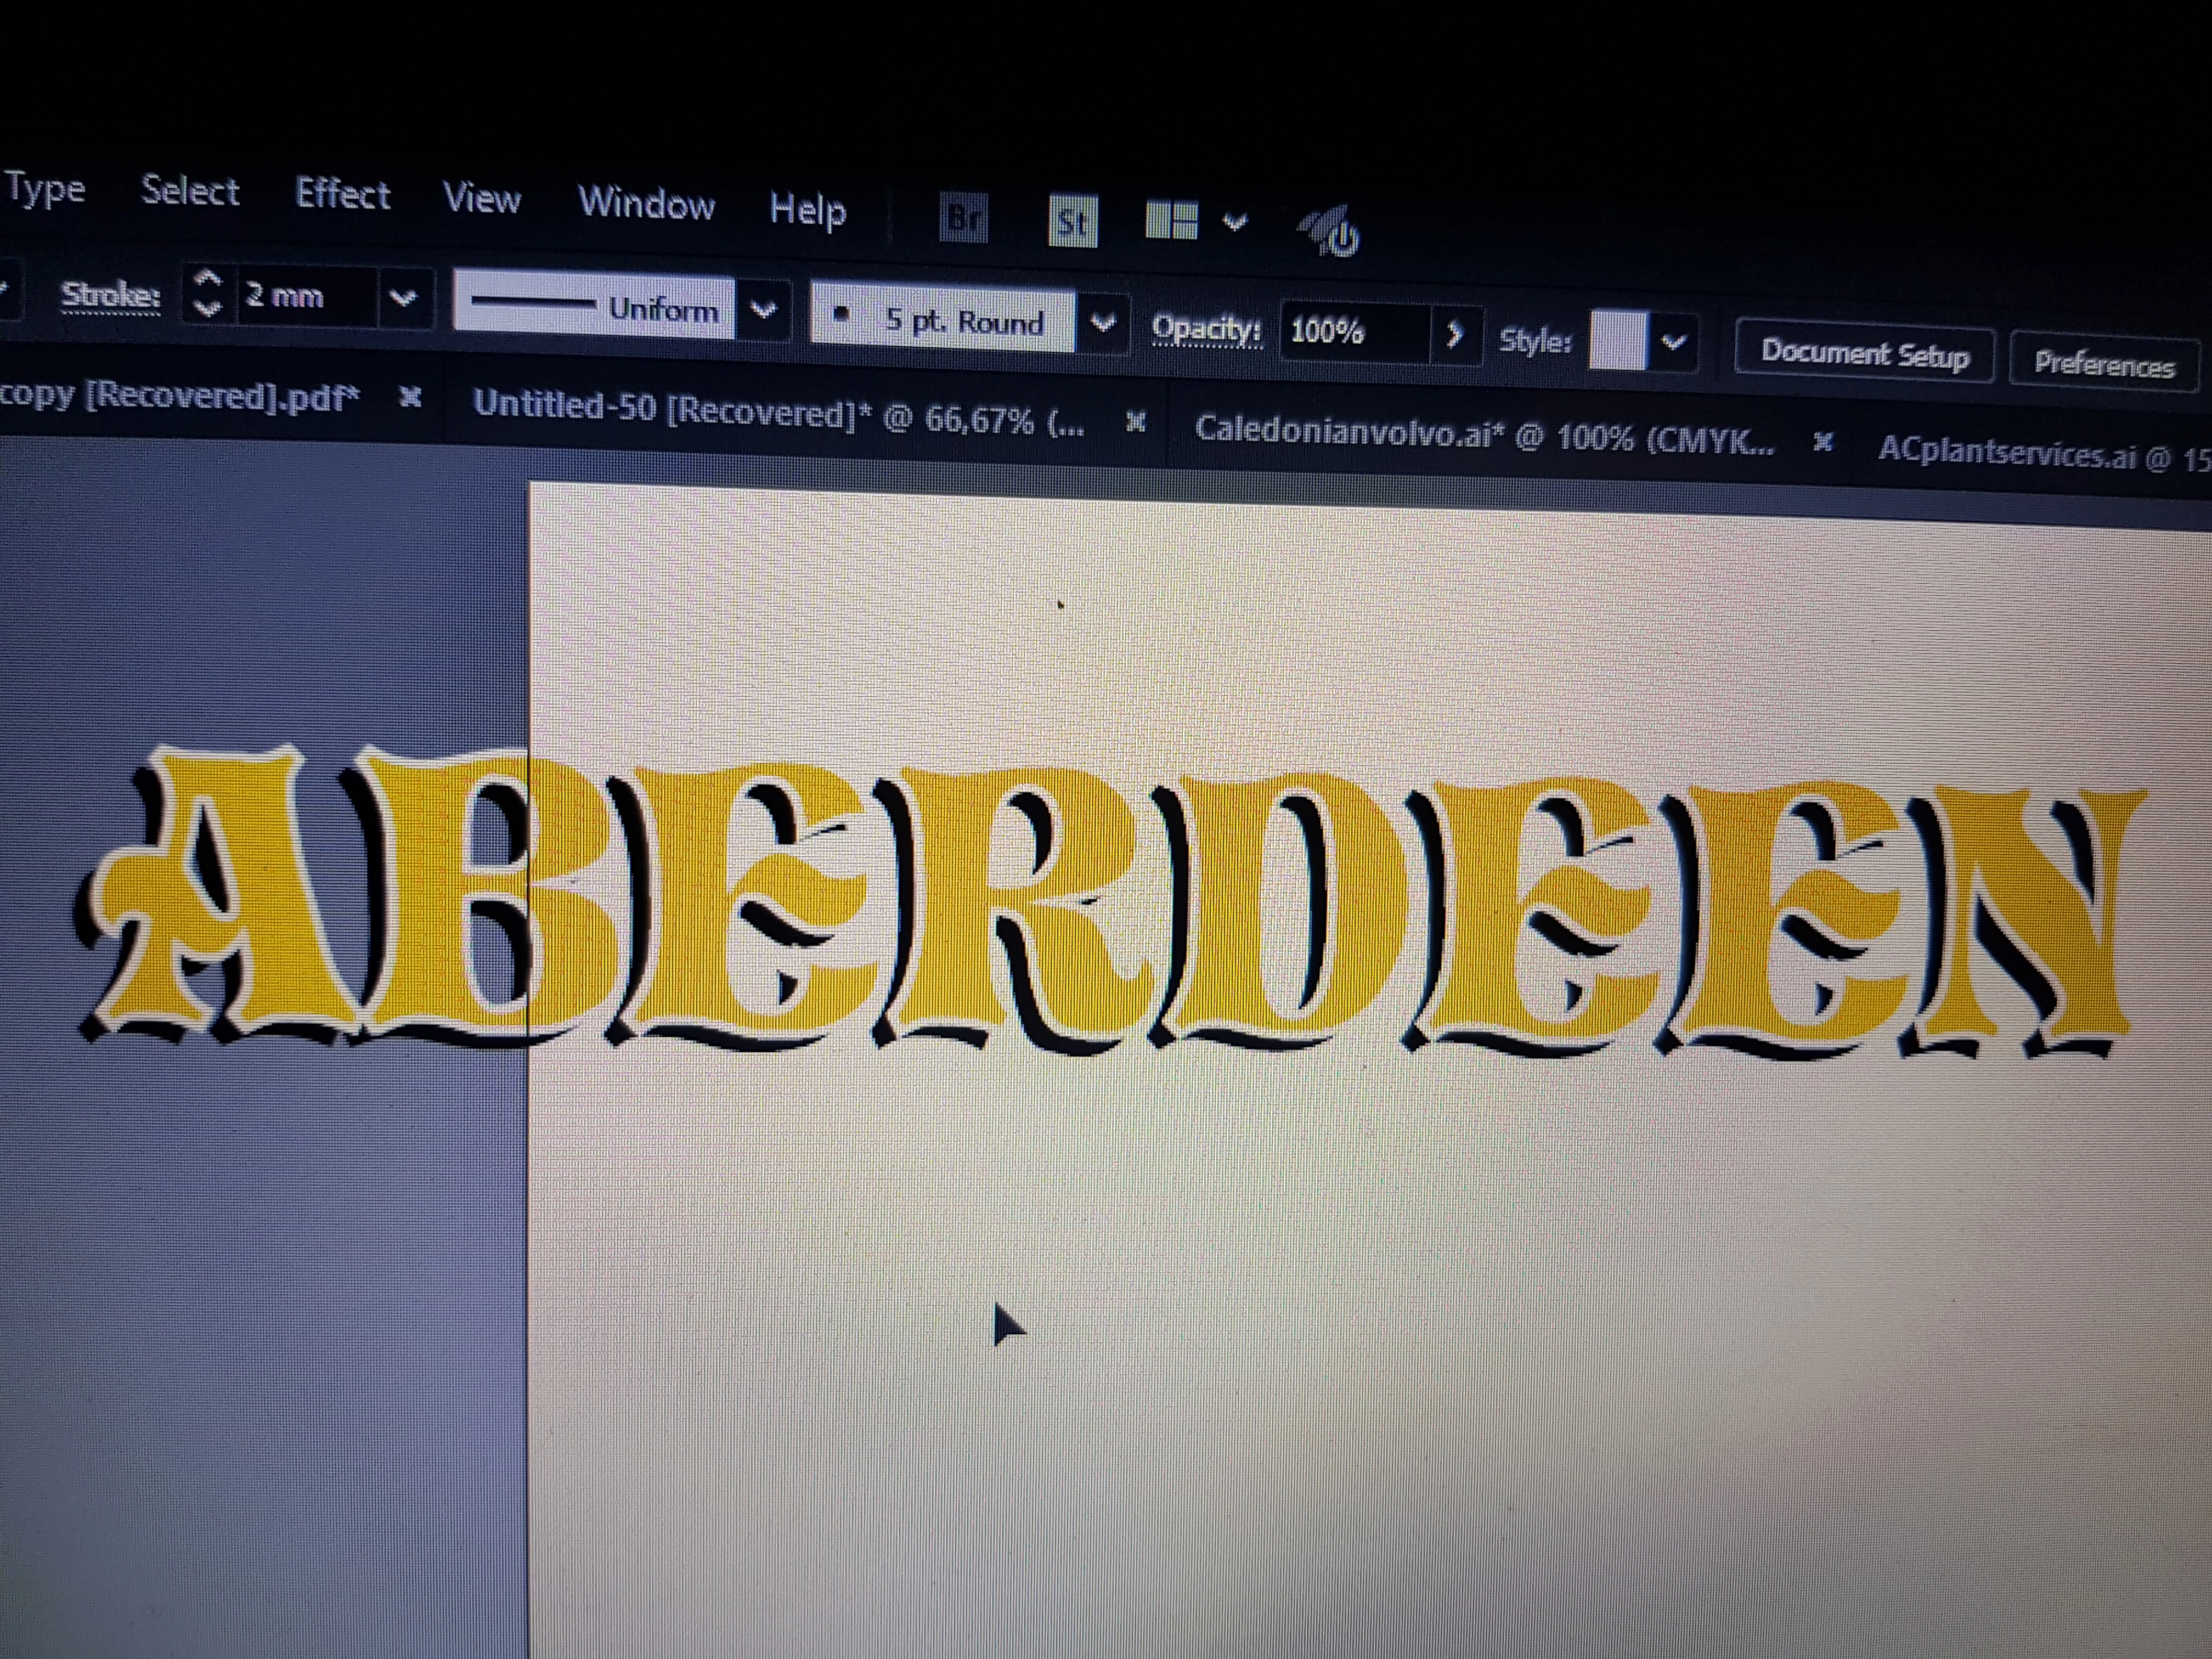Close the Caledonianvolvo.ai tab
2212x1659 pixels.
[1823, 441]
